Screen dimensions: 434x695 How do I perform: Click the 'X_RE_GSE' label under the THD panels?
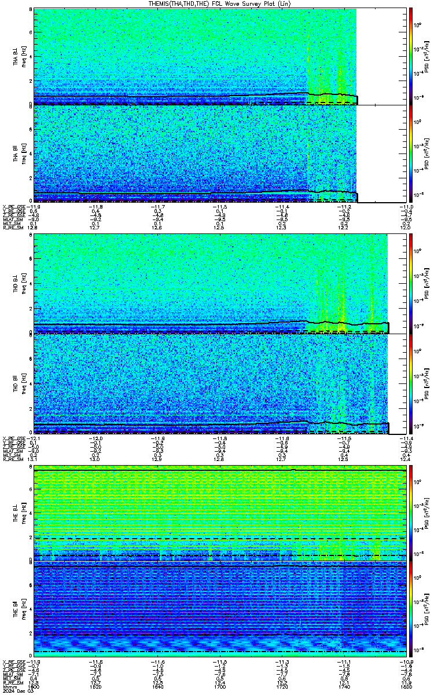14,438
